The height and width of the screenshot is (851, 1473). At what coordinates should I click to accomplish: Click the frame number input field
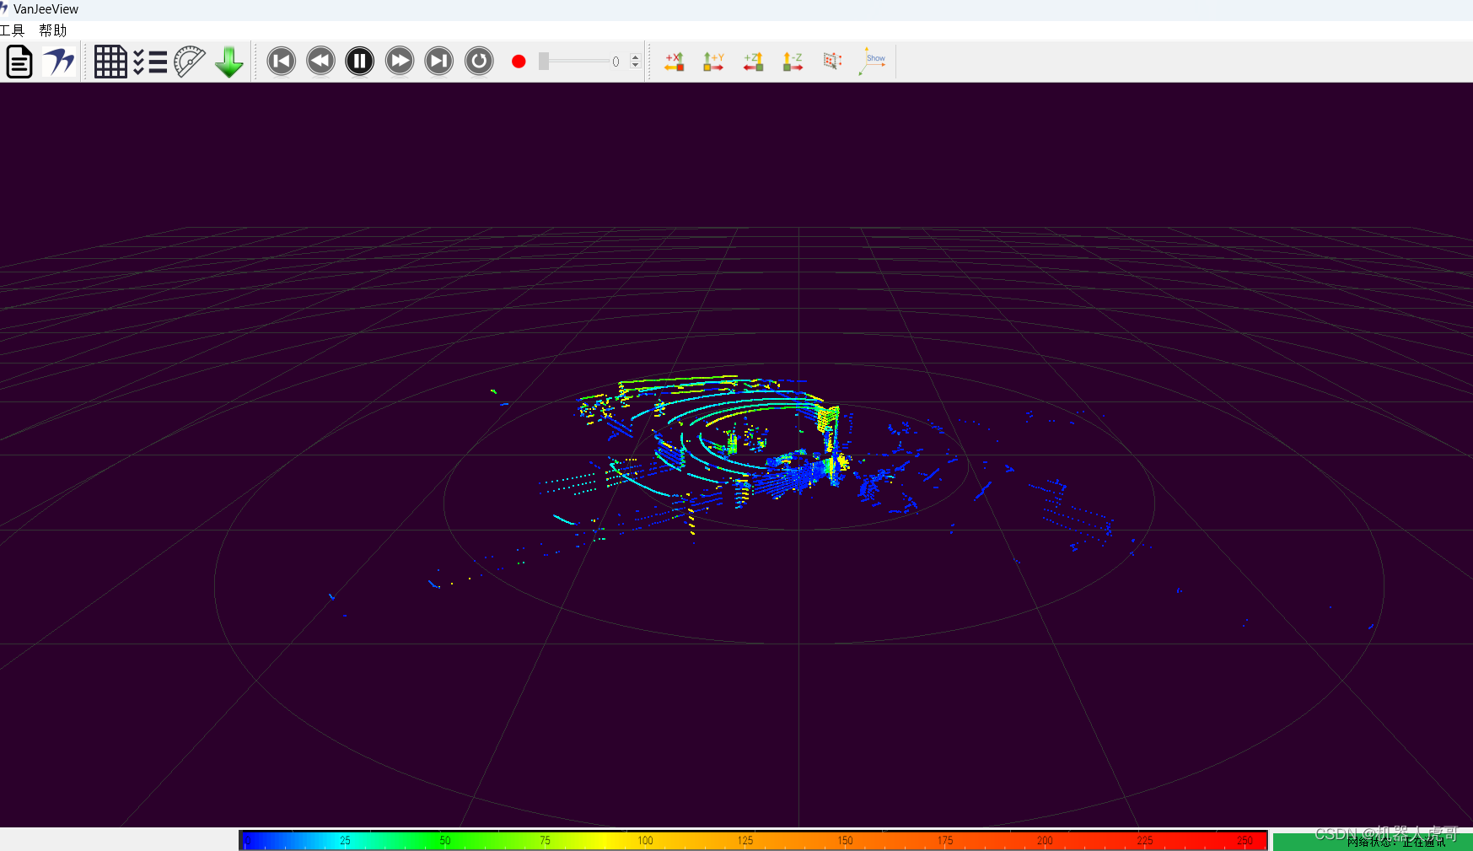coord(619,62)
